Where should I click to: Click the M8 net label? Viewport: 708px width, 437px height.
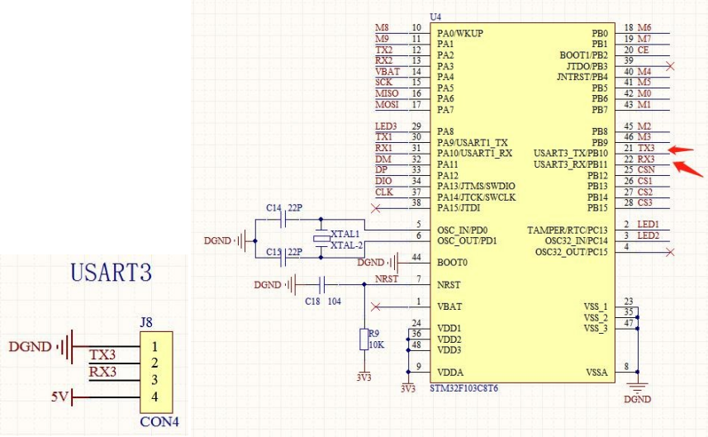[x=382, y=28]
